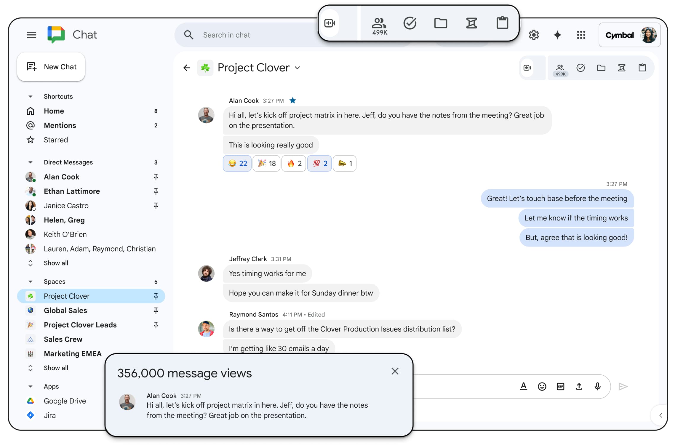The height and width of the screenshot is (445, 678).
Task: Open the shared files folder icon
Action: tap(601, 68)
